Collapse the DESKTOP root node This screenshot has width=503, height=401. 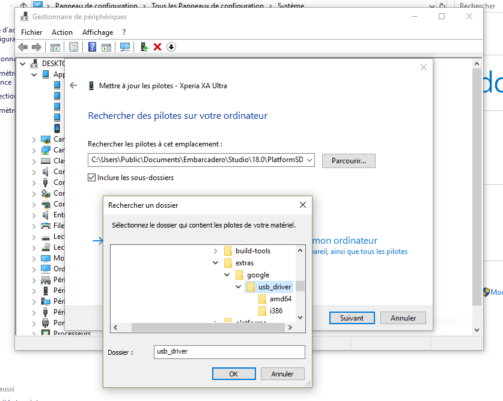click(23, 64)
